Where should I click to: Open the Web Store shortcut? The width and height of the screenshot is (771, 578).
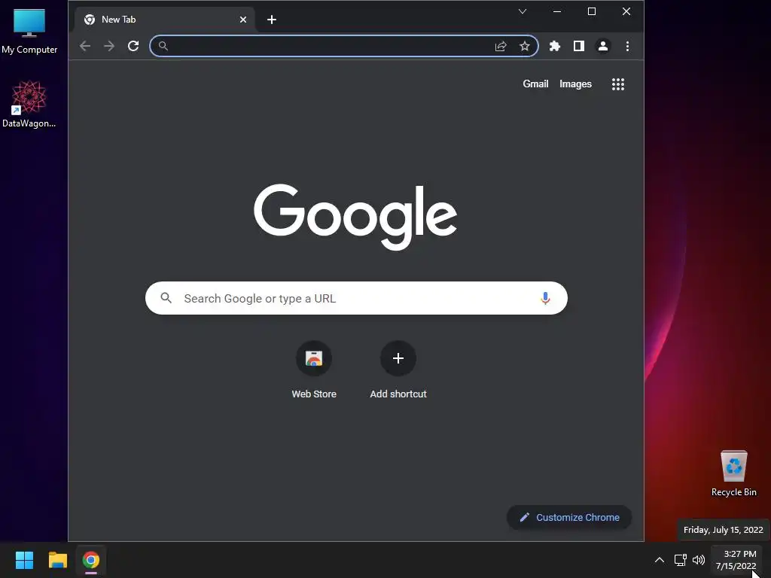click(x=314, y=369)
